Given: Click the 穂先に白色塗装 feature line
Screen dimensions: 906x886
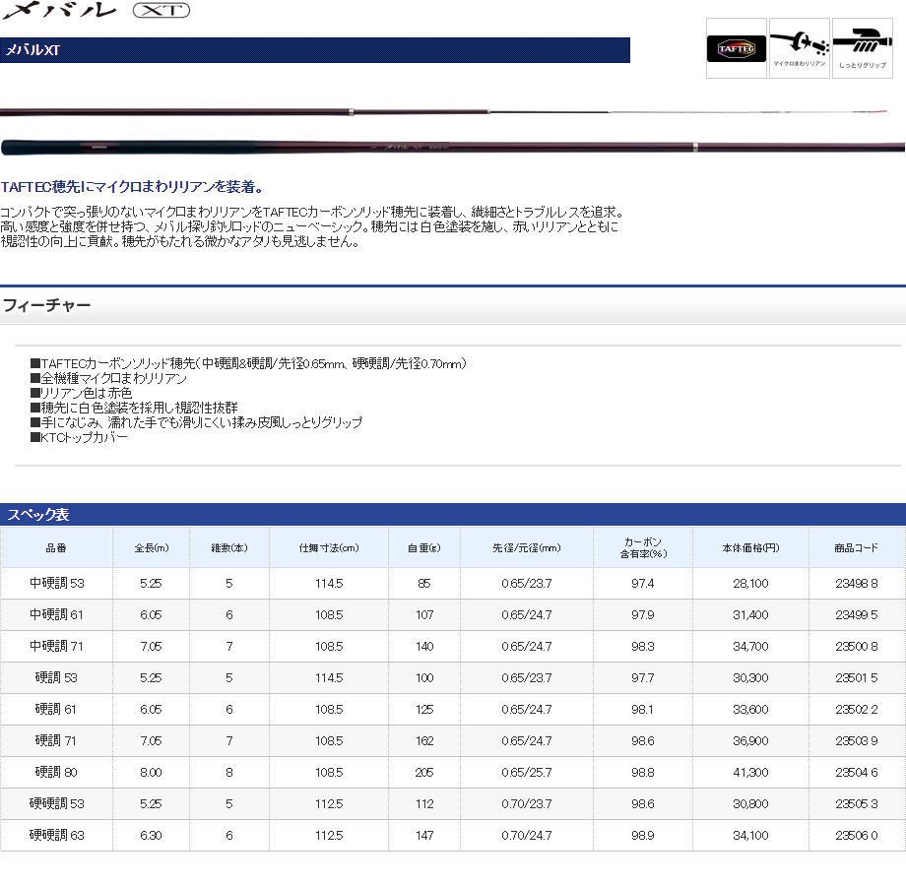Looking at the screenshot, I should pyautogui.click(x=134, y=408).
